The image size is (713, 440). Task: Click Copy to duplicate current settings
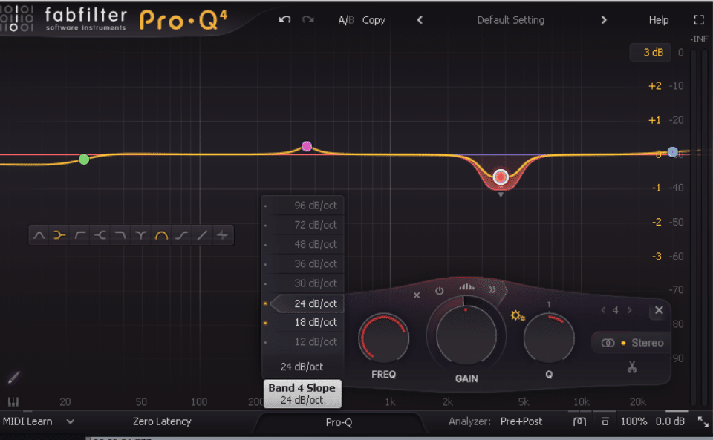[374, 20]
